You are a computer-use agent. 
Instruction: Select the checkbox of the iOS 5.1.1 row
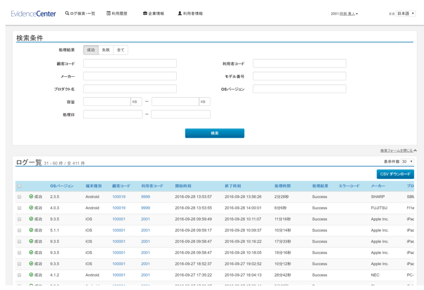point(19,230)
